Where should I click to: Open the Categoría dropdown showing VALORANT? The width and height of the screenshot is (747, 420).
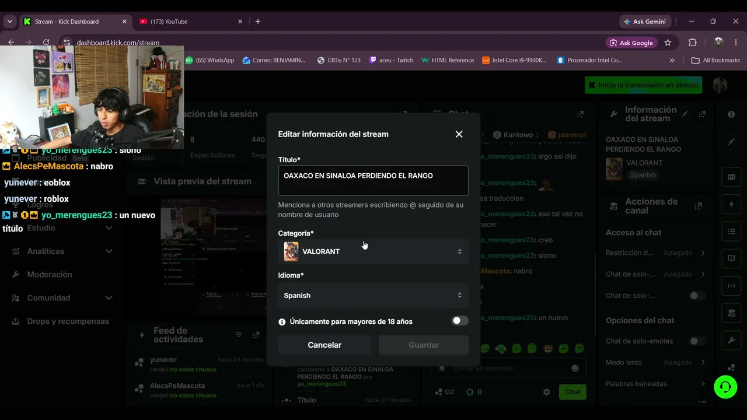coord(373,251)
